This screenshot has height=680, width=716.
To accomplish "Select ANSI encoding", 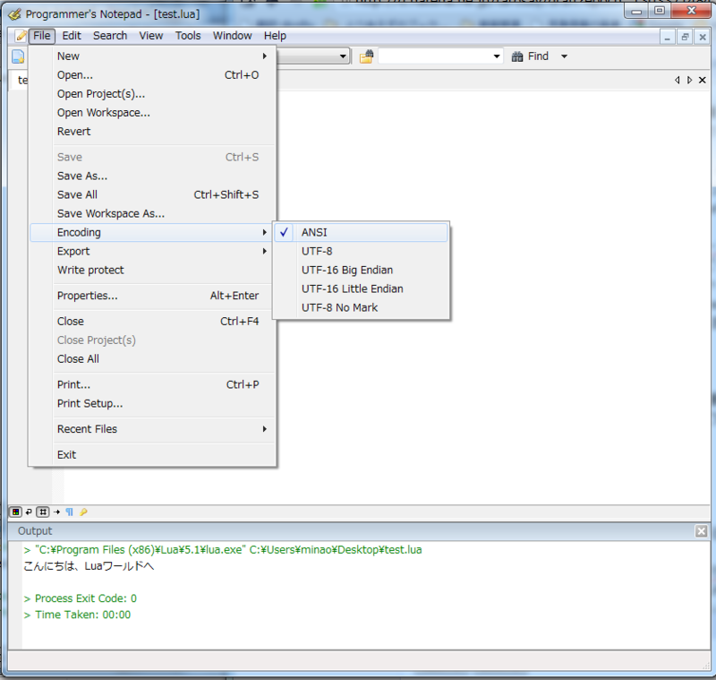I will (x=361, y=232).
